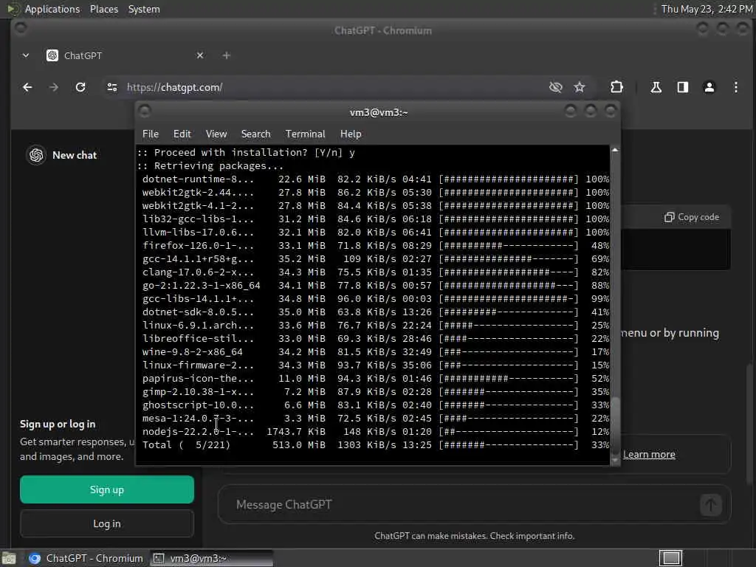Viewport: 756px width, 567px height.
Task: Click the clang-17.0.6 download line
Action: click(376, 272)
